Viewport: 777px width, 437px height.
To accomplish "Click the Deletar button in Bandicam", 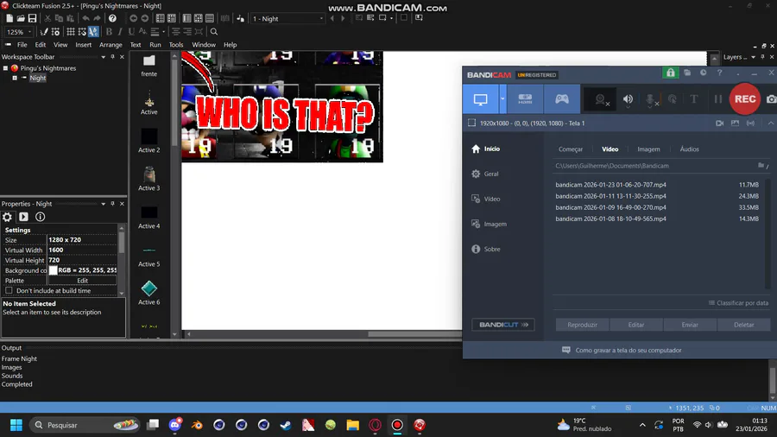I will coord(744,325).
